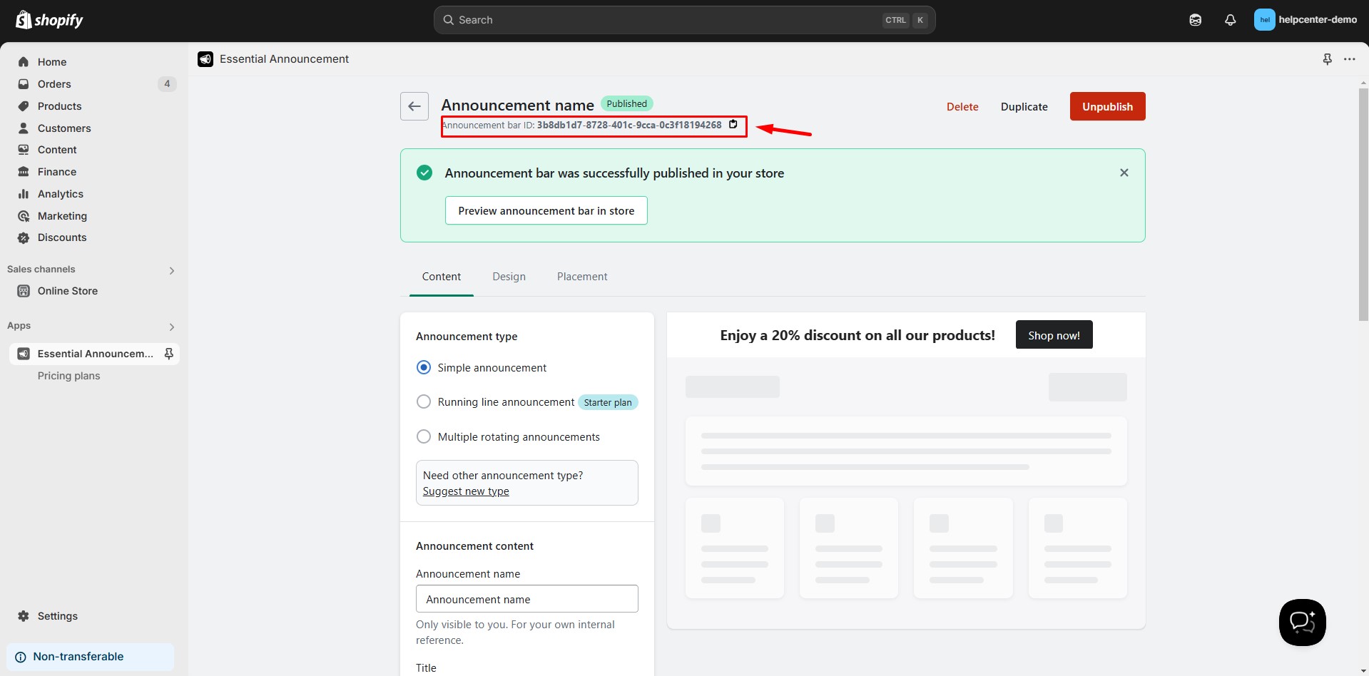Open the helpcenter-demo account menu

pyautogui.click(x=1305, y=20)
